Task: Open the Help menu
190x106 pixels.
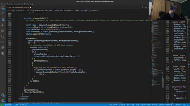Action: (32, 4)
